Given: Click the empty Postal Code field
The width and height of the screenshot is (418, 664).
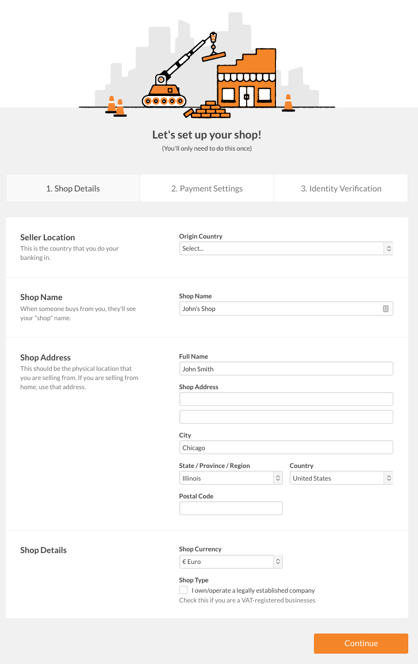Looking at the screenshot, I should [x=231, y=508].
